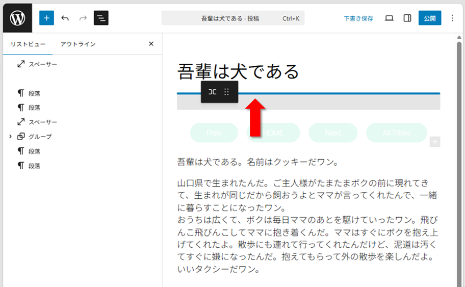Click the undo arrow icon
This screenshot has width=465, height=287.
[65, 18]
